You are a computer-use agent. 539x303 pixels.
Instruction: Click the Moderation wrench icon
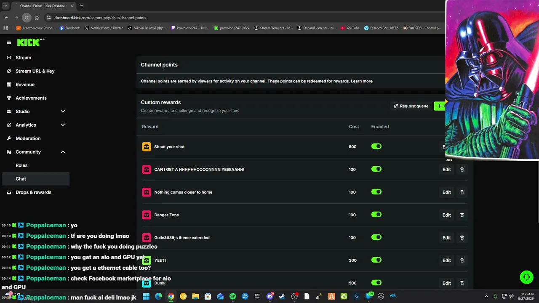pos(9,138)
